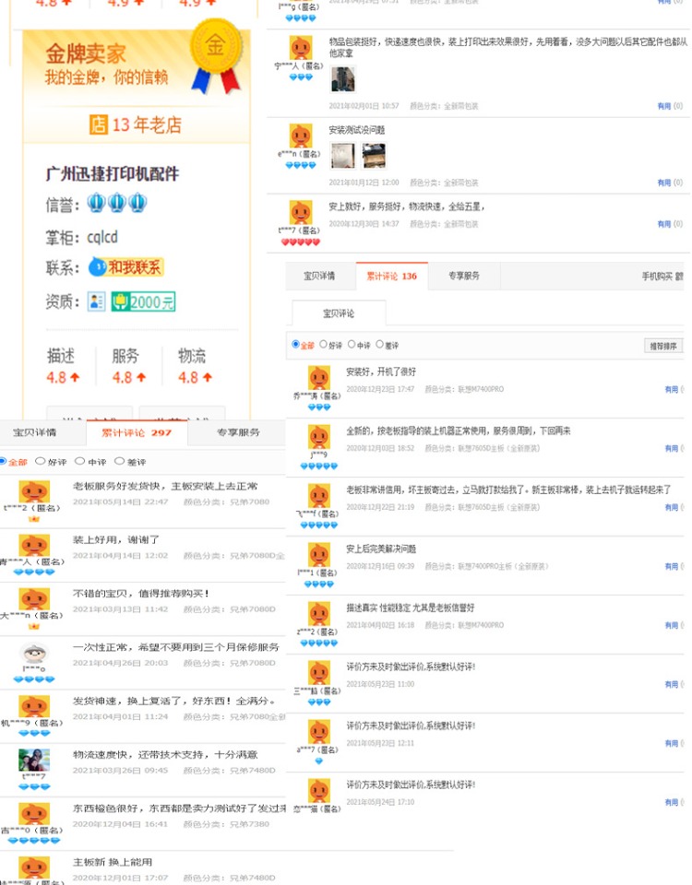Open 专享服务 tab beside 累计评论 136
This screenshot has width=692, height=885.
pos(464,276)
